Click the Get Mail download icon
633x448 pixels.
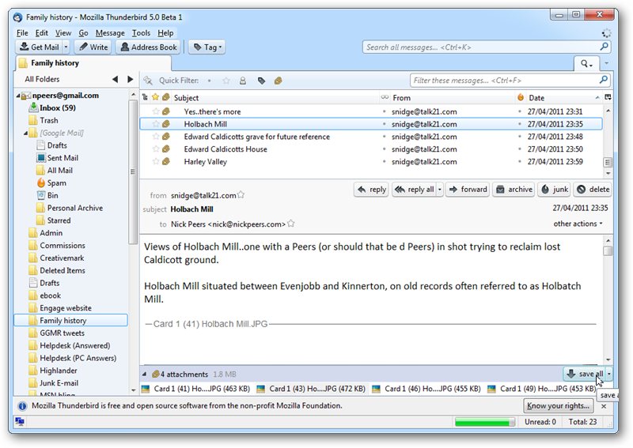pyautogui.click(x=25, y=47)
